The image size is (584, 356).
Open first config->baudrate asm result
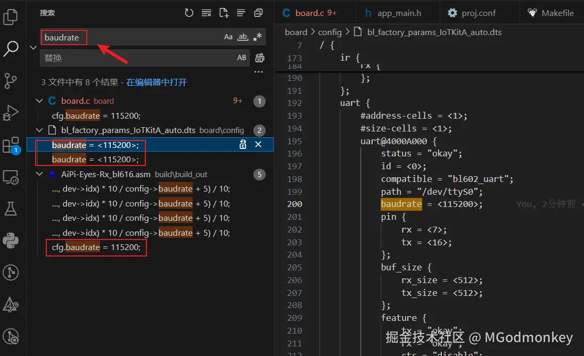point(141,189)
